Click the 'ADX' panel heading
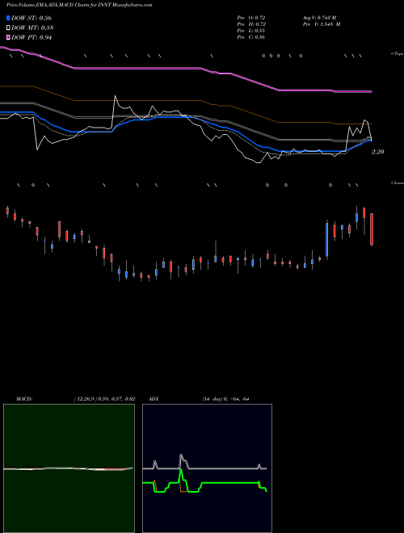 [154, 399]
